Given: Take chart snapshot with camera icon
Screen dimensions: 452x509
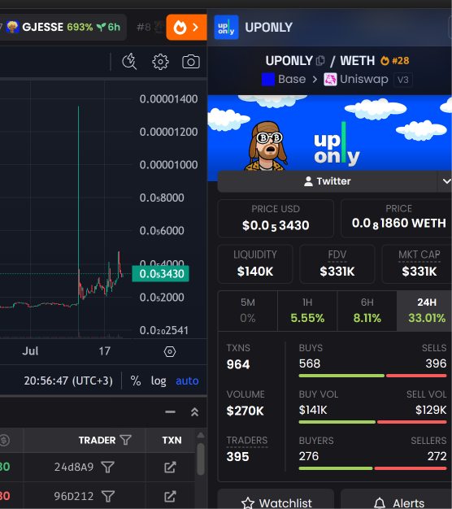Looking at the screenshot, I should [x=191, y=61].
